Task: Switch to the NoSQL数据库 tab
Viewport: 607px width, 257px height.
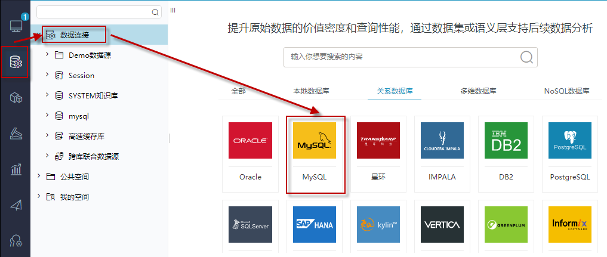Action: [x=567, y=91]
